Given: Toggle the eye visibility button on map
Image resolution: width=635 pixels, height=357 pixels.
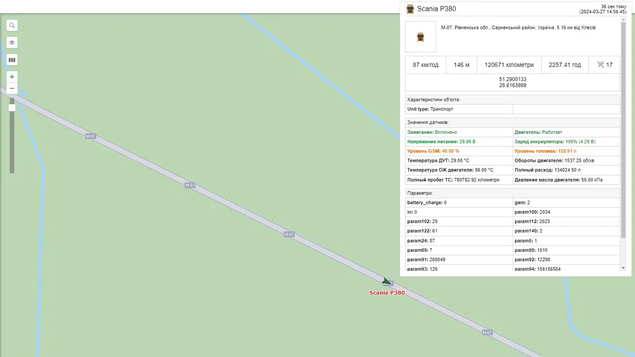Looking at the screenshot, I should [12, 43].
